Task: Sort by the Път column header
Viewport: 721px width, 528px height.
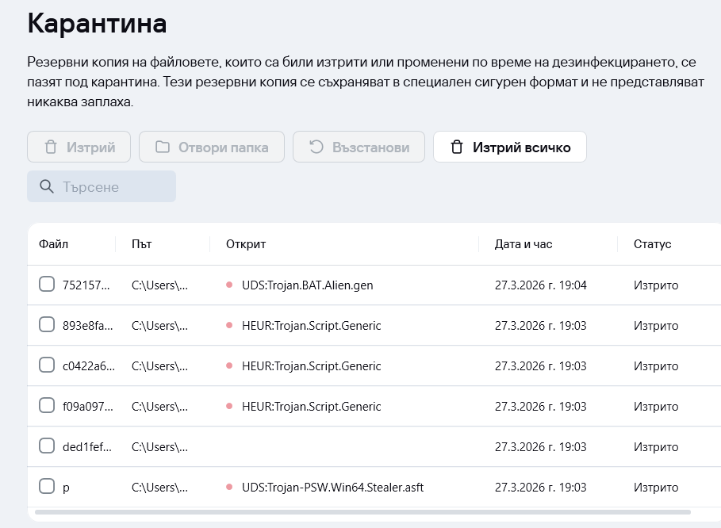Action: click(x=142, y=244)
